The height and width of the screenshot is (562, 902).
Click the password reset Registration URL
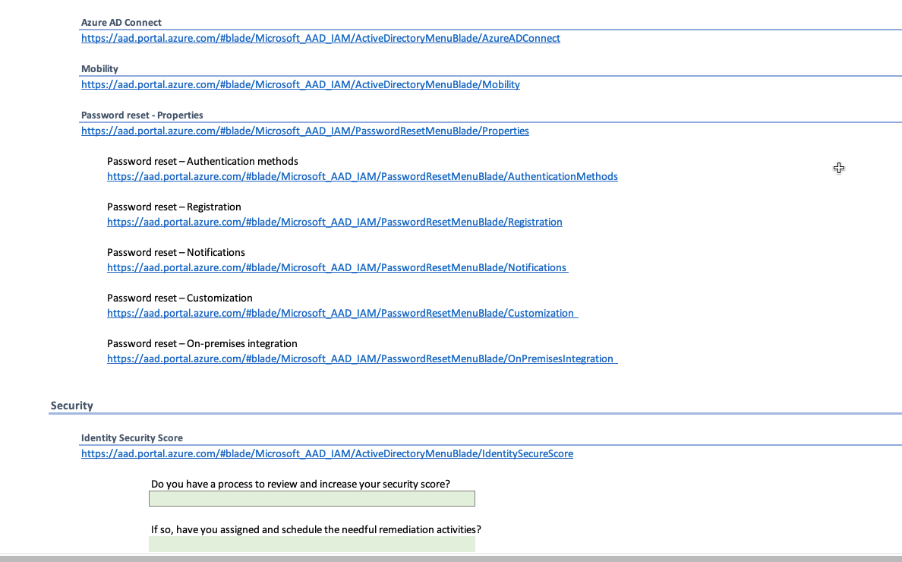(x=334, y=222)
